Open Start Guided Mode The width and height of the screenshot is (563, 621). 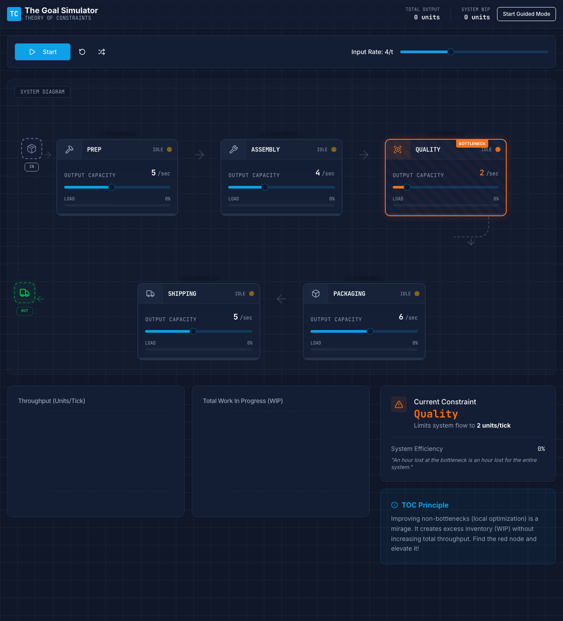point(526,14)
